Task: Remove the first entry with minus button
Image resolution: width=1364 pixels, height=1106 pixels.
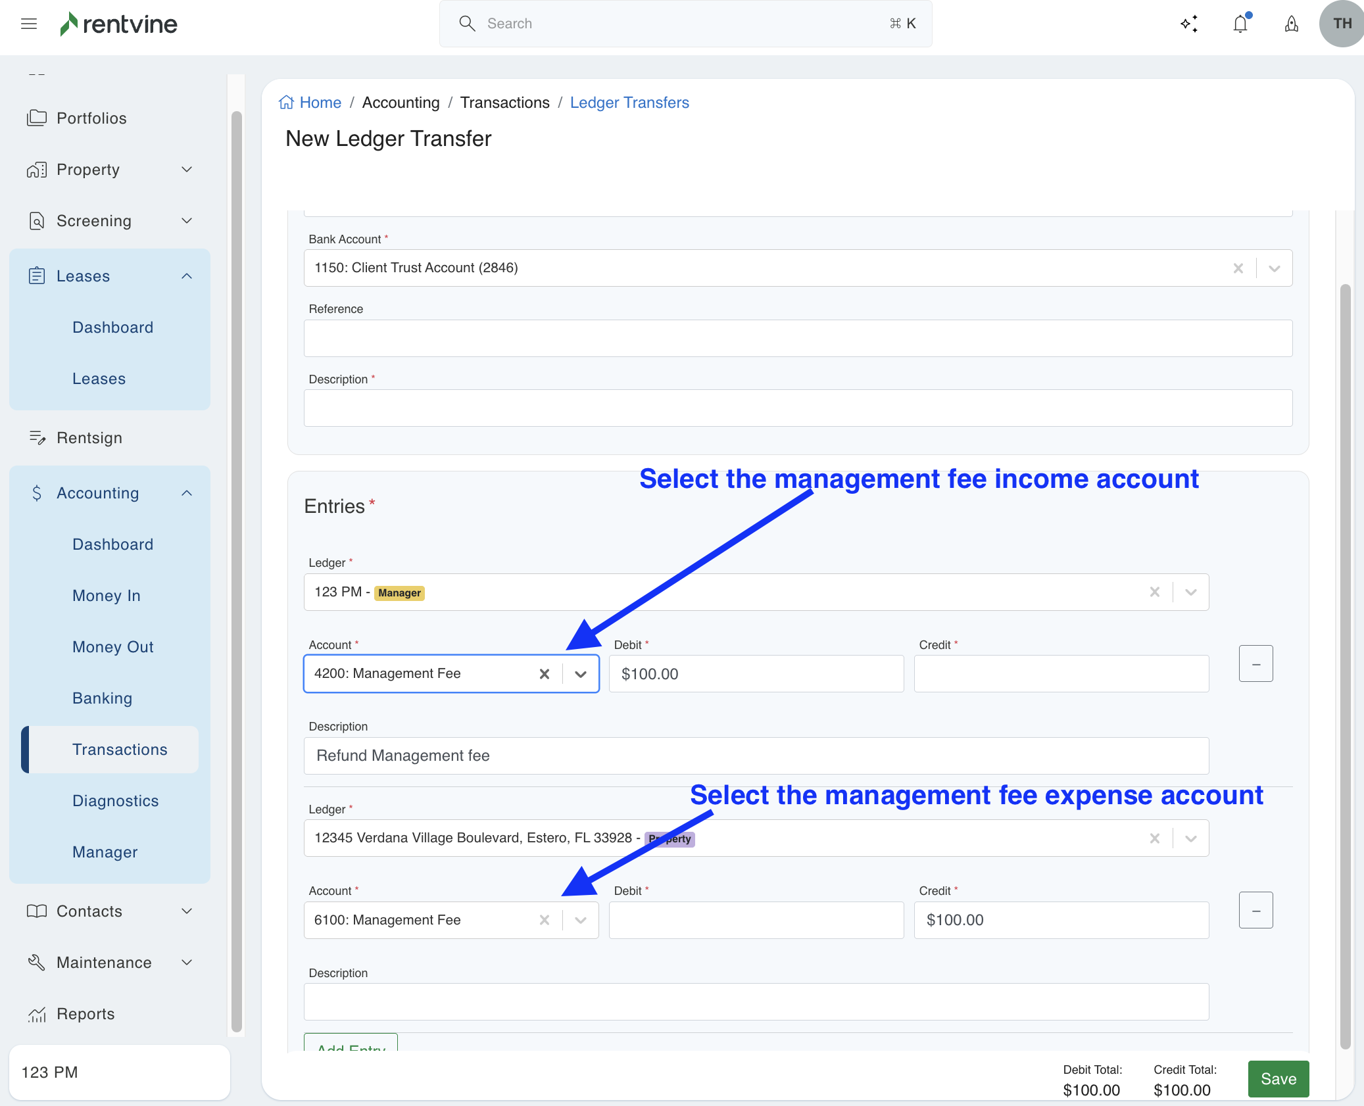Action: pyautogui.click(x=1255, y=664)
